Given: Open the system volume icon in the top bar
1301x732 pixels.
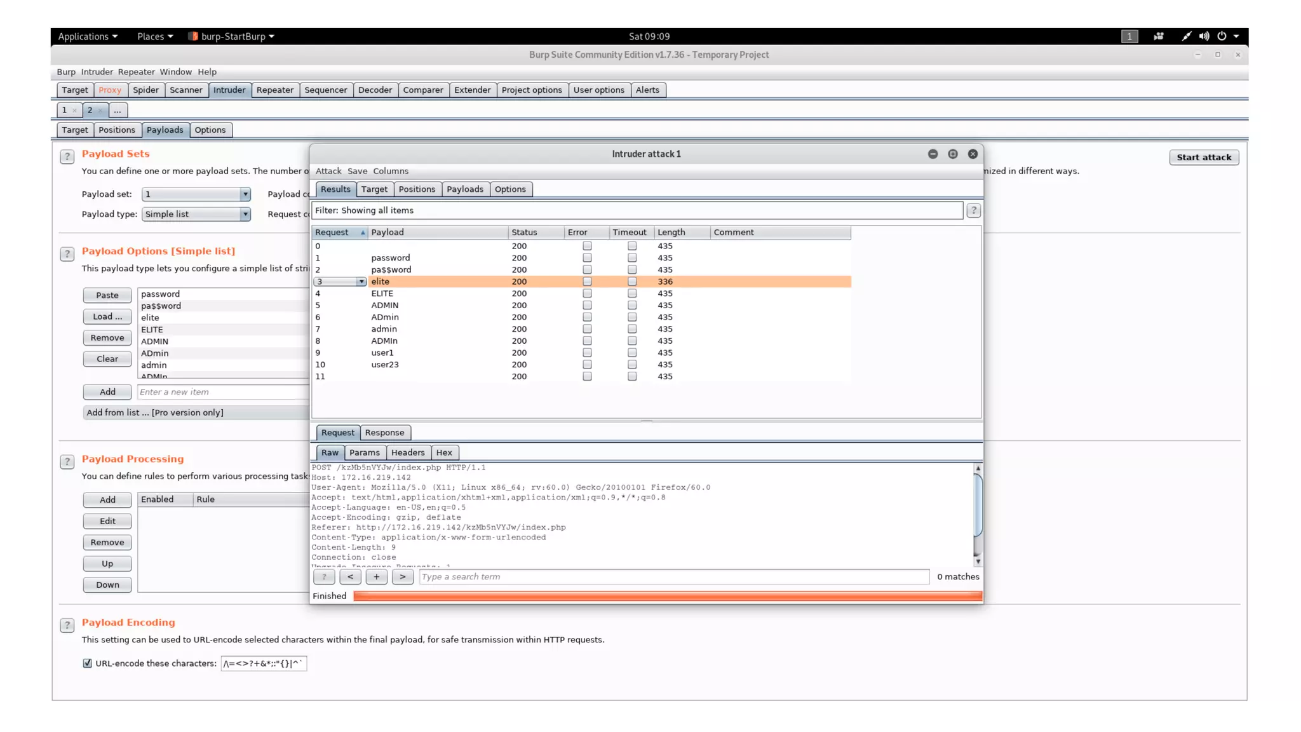Looking at the screenshot, I should coord(1204,36).
